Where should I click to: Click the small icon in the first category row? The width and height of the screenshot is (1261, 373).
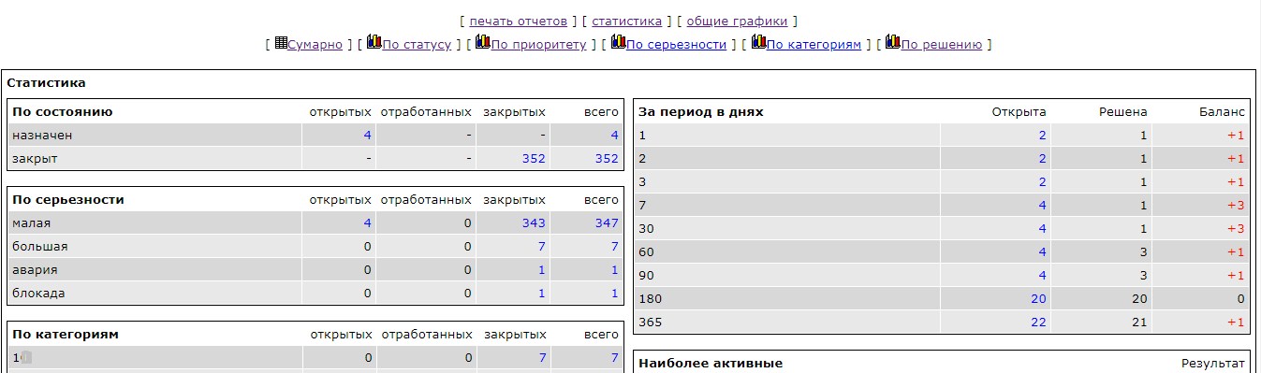26,357
